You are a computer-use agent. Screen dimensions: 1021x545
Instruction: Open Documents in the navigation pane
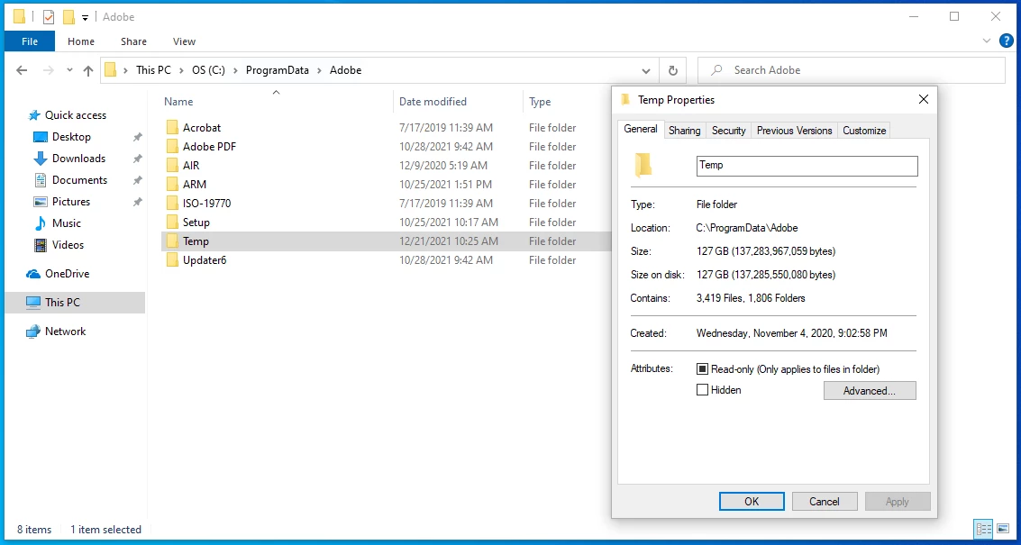pos(79,179)
